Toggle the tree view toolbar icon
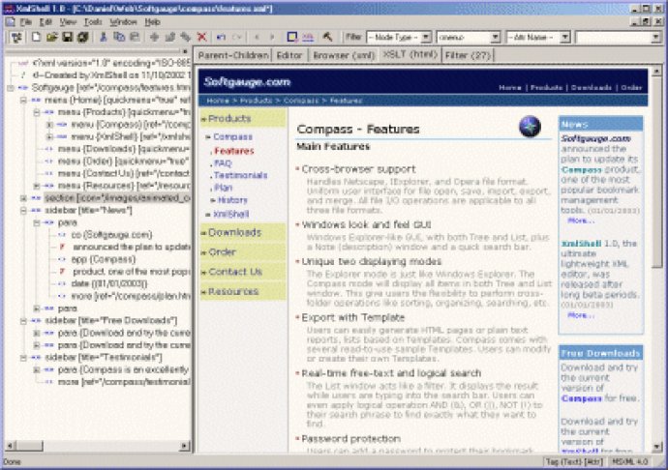This screenshot has height=470, width=668. point(17,38)
